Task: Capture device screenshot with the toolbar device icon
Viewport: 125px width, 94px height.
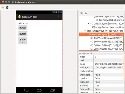Action: pos(7,7)
